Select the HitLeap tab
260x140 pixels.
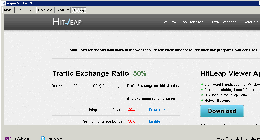tap(79, 10)
